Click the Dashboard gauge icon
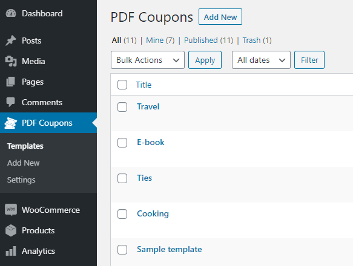 tap(11, 13)
